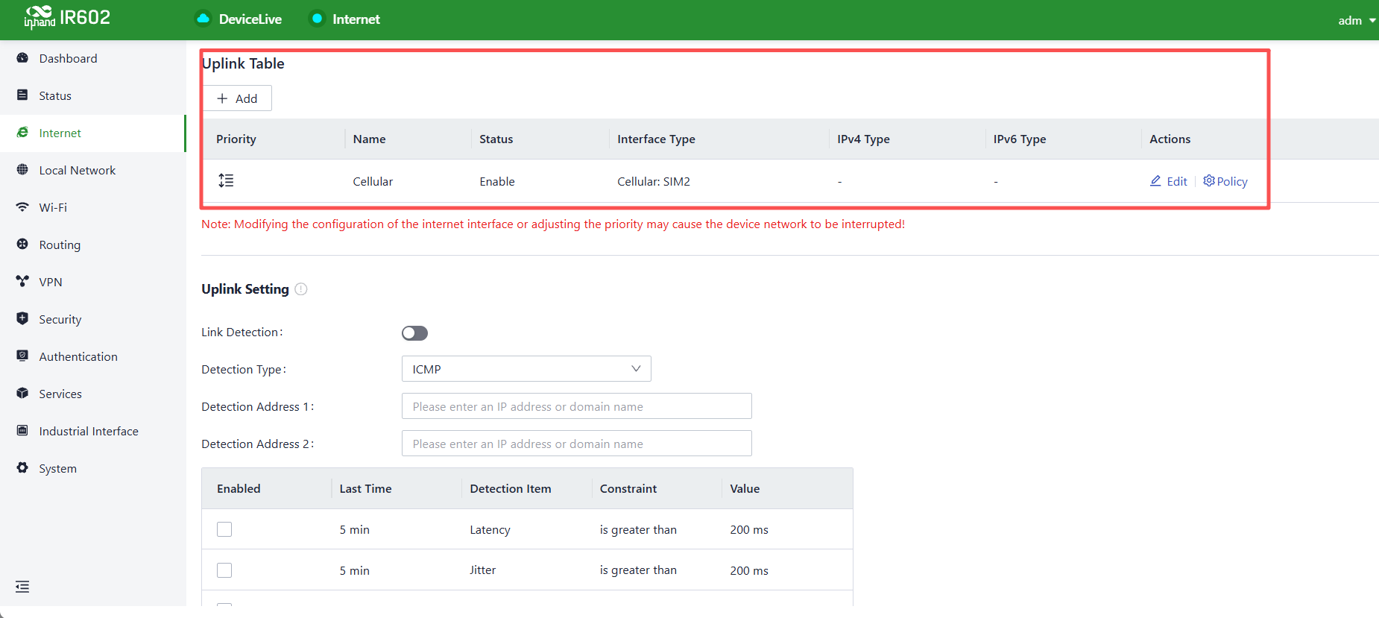This screenshot has width=1379, height=618.
Task: Expand the adm user menu
Action: point(1357,20)
